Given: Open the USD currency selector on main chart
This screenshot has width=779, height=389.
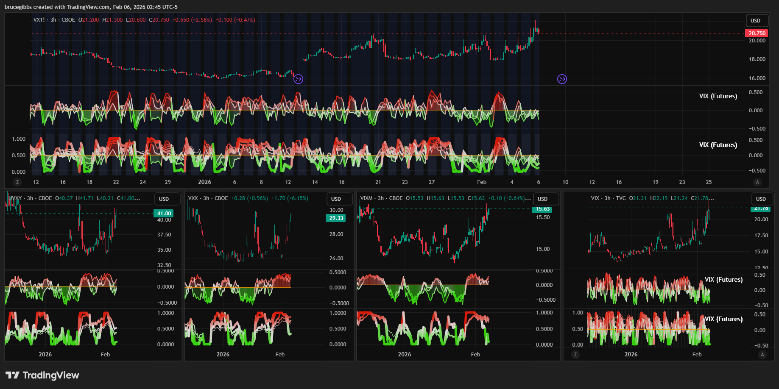Looking at the screenshot, I should [755, 21].
